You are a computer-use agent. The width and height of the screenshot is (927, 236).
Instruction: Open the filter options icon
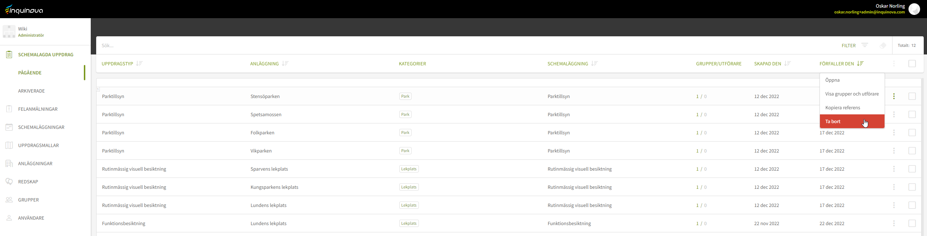(865, 45)
